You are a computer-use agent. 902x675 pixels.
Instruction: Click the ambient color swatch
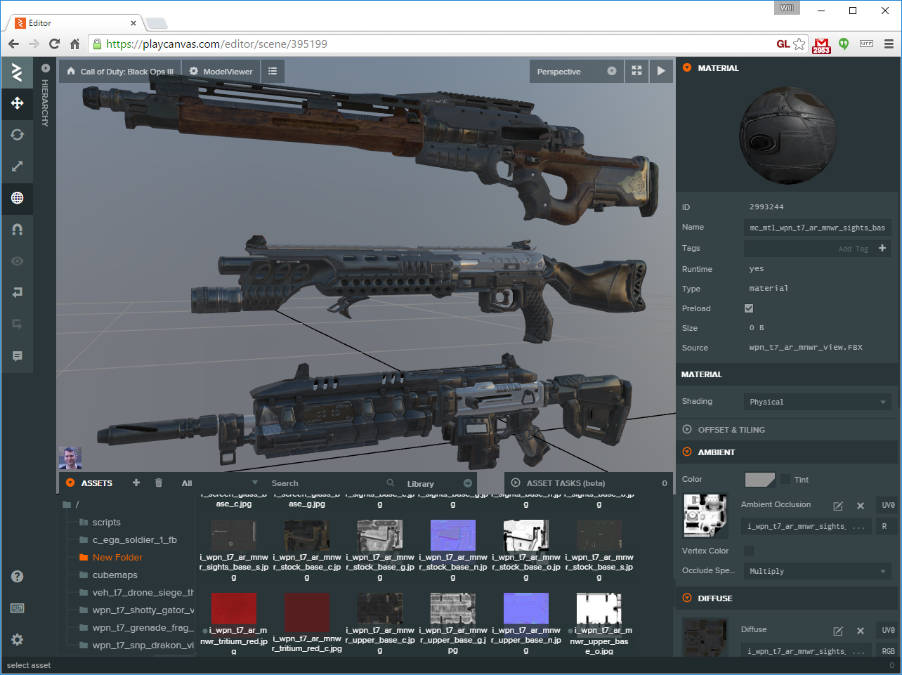pyautogui.click(x=759, y=480)
